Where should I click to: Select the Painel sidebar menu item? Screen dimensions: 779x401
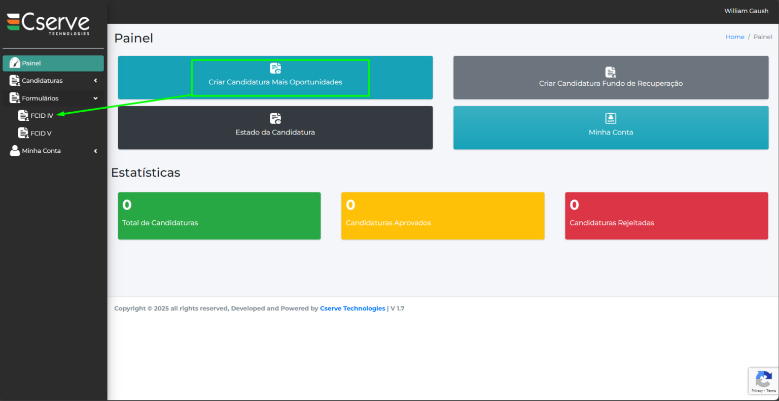pos(53,63)
